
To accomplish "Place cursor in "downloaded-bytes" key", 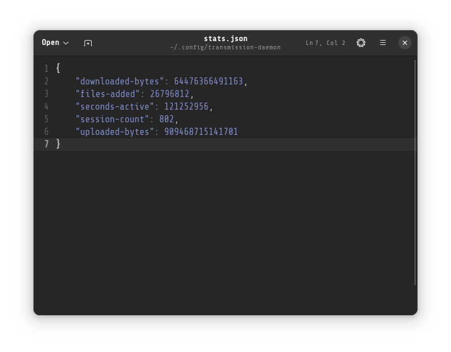I will (x=120, y=81).
